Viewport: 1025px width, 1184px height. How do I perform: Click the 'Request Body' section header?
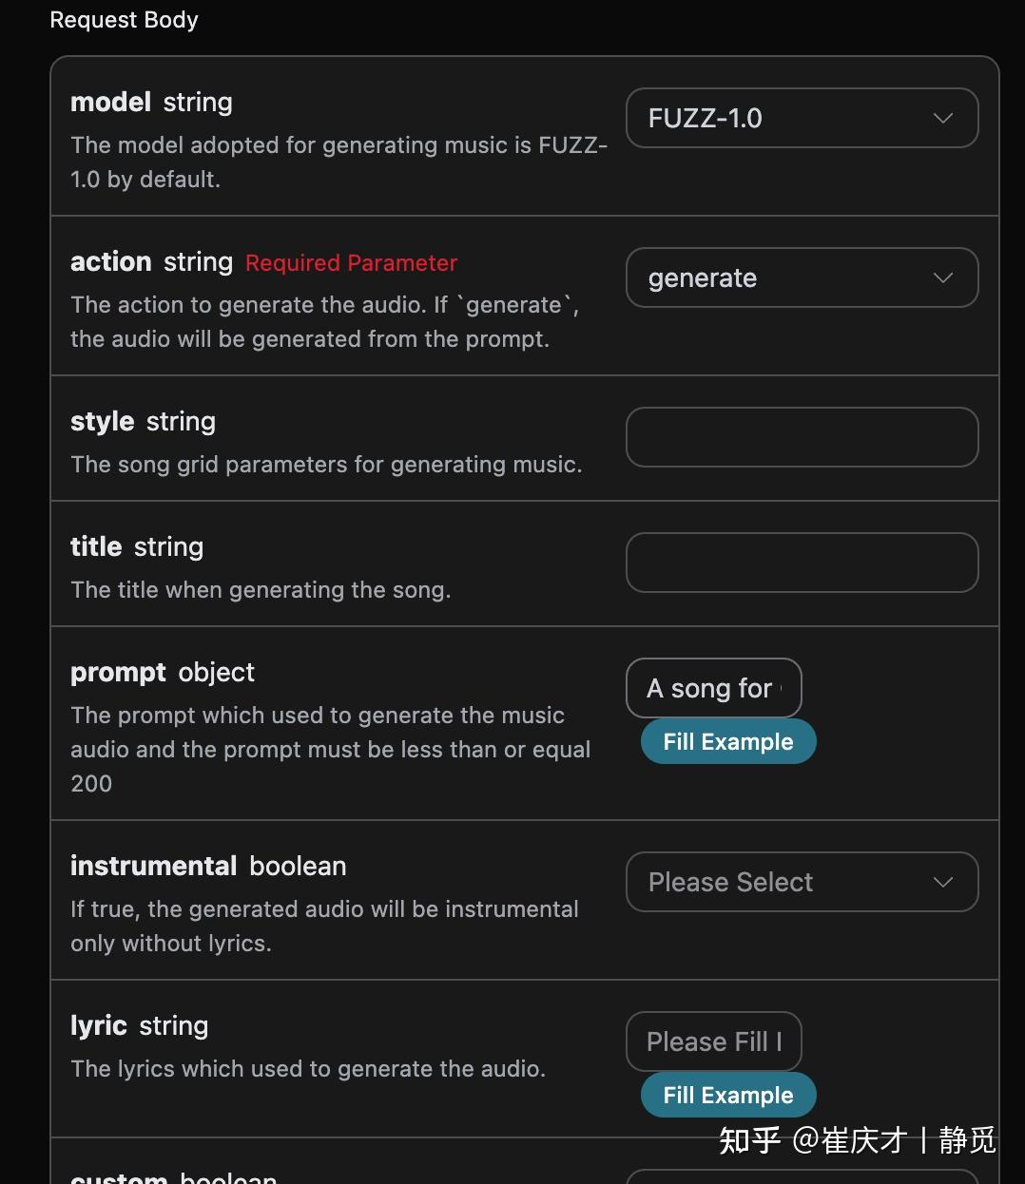coord(124,19)
